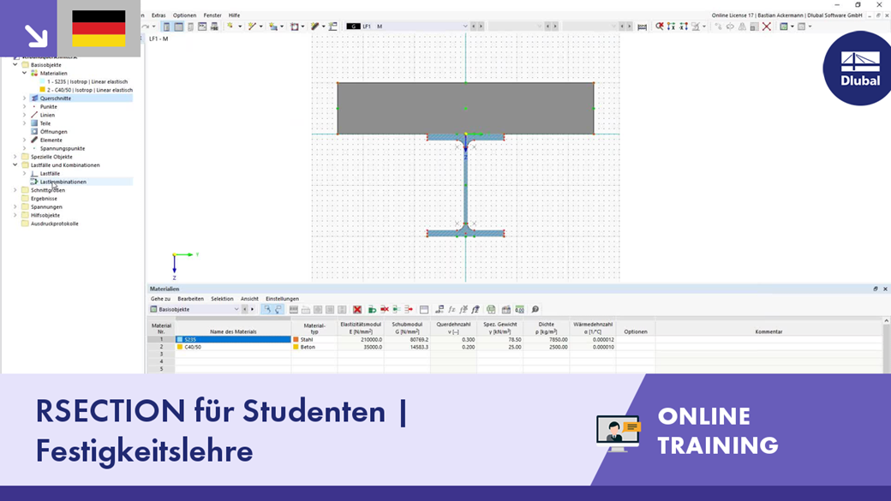Toggle second selection sync icon in table toolbar

click(x=278, y=309)
